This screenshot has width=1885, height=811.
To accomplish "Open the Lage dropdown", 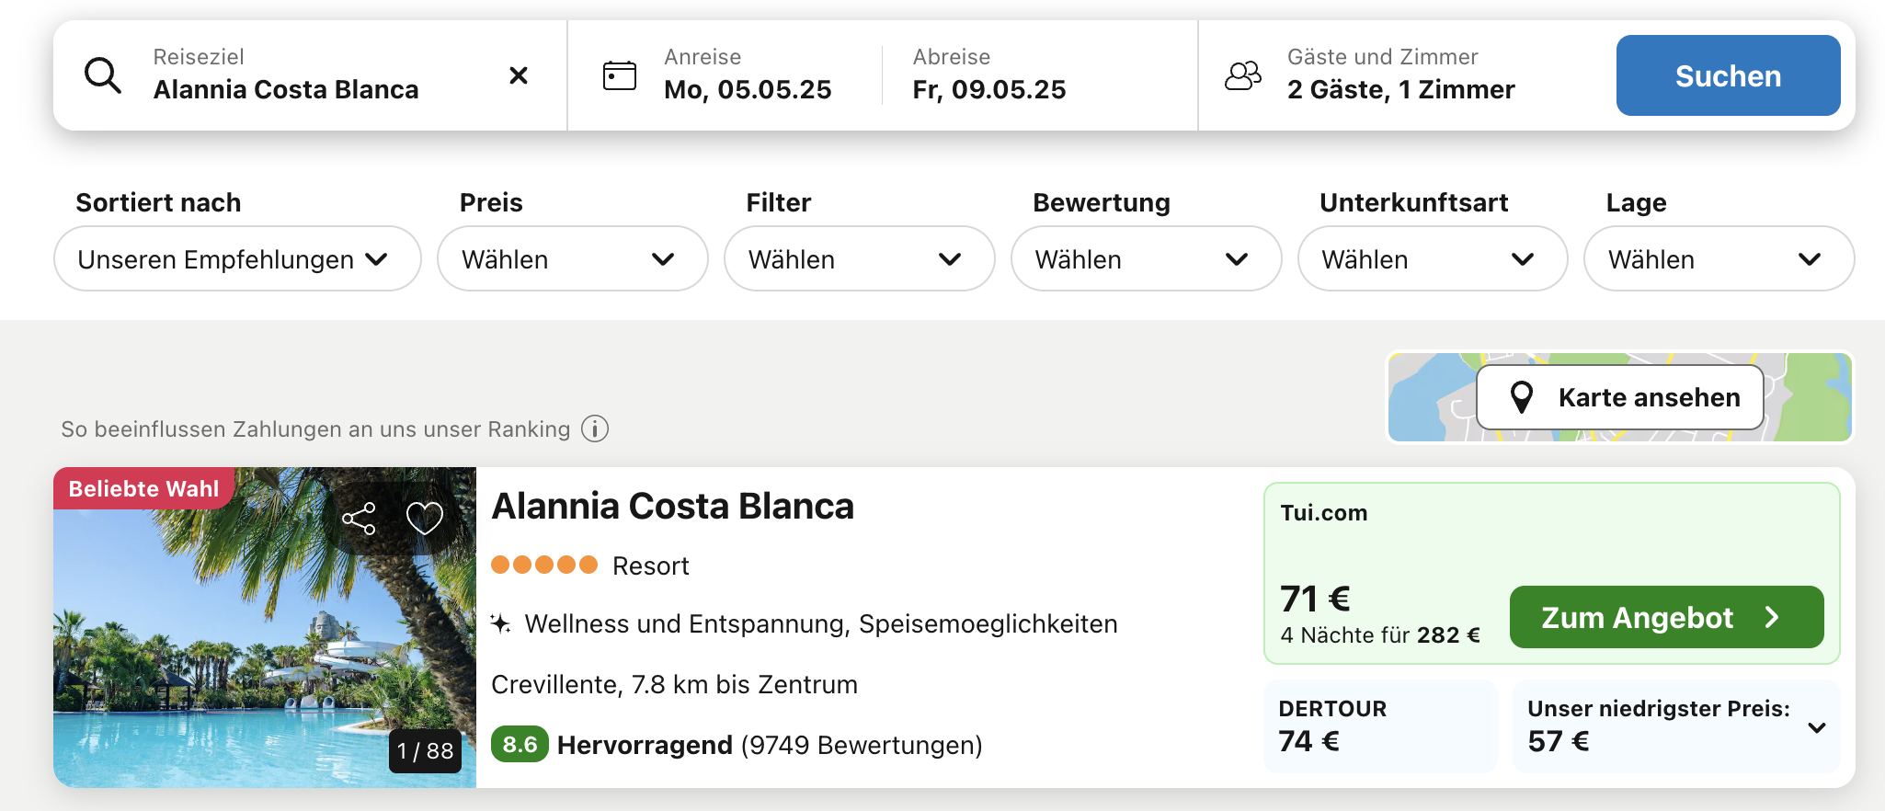I will (x=1718, y=259).
